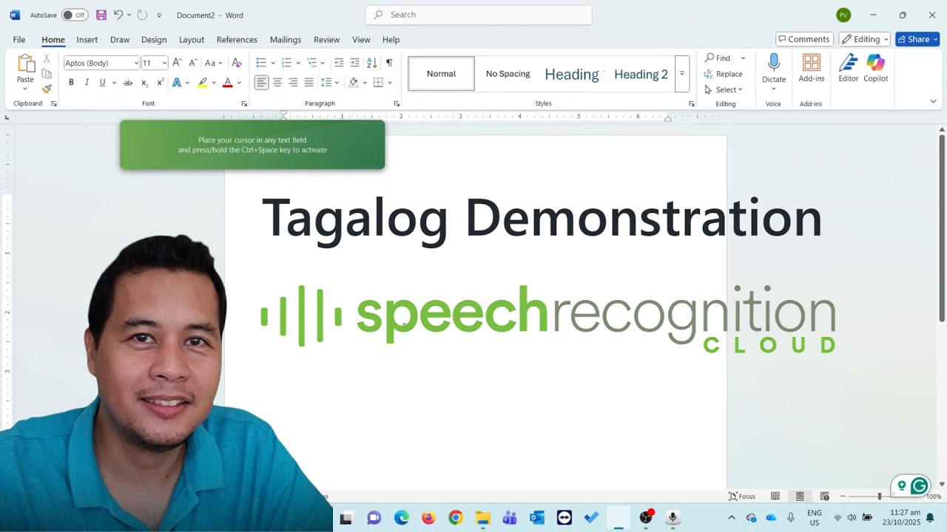Apply red font color
Viewport: 947px width, 532px height.
coord(227,83)
